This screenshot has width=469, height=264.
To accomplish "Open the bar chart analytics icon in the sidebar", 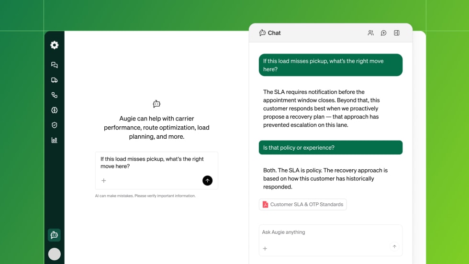I will (x=55, y=140).
